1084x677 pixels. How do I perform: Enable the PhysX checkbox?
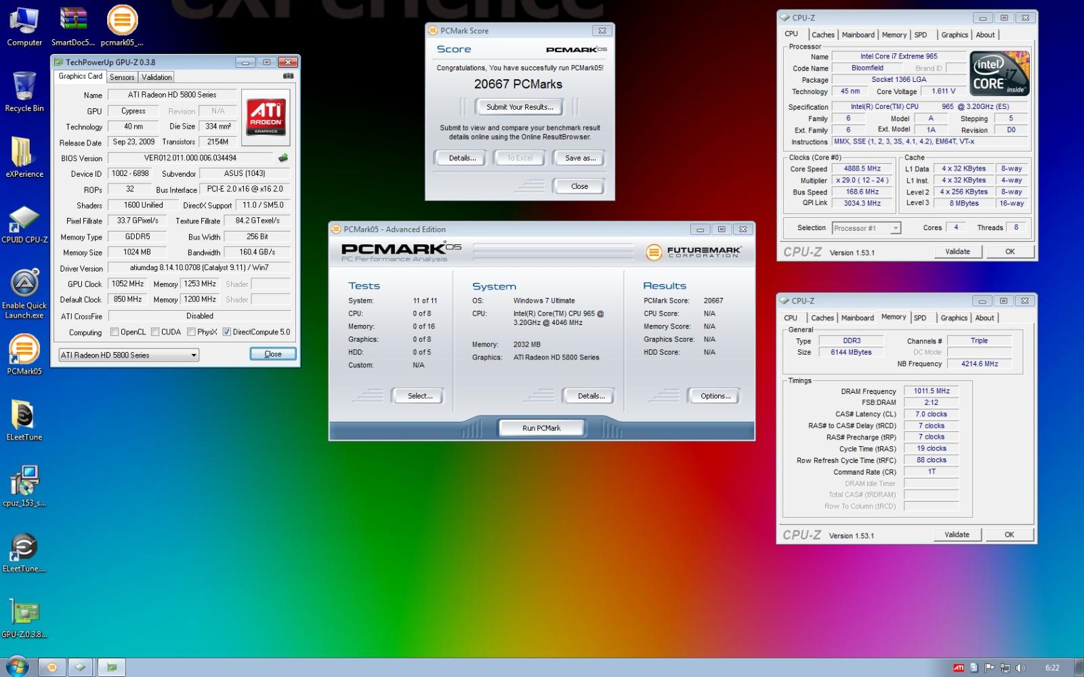coord(191,332)
